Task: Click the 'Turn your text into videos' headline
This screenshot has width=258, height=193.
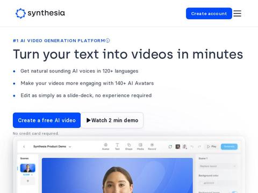Action: click(x=128, y=54)
